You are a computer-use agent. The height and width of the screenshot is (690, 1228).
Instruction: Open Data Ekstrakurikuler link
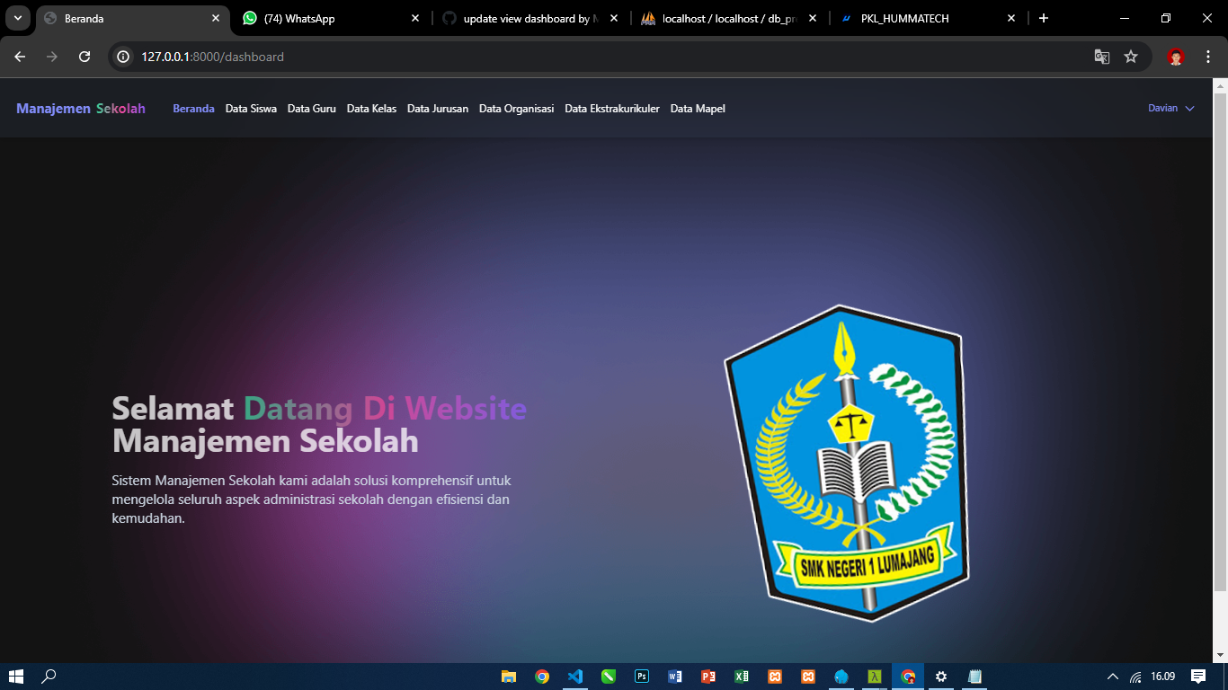coord(612,109)
